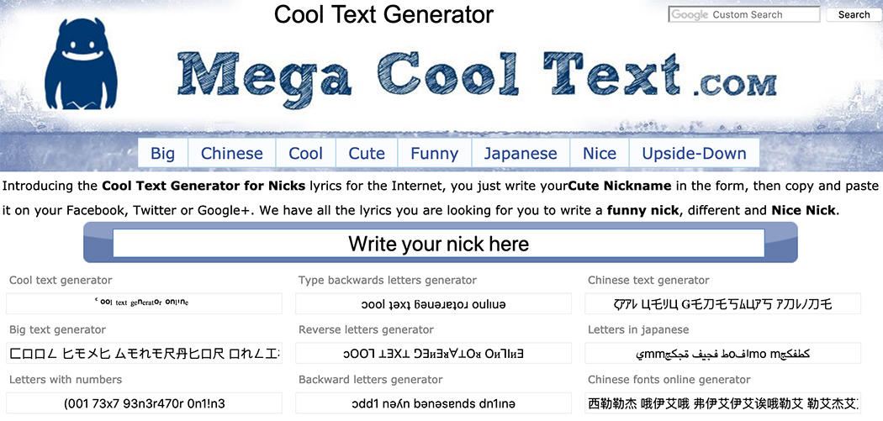Open the Upside-Down tab
The width and height of the screenshot is (883, 421).
[x=694, y=154]
